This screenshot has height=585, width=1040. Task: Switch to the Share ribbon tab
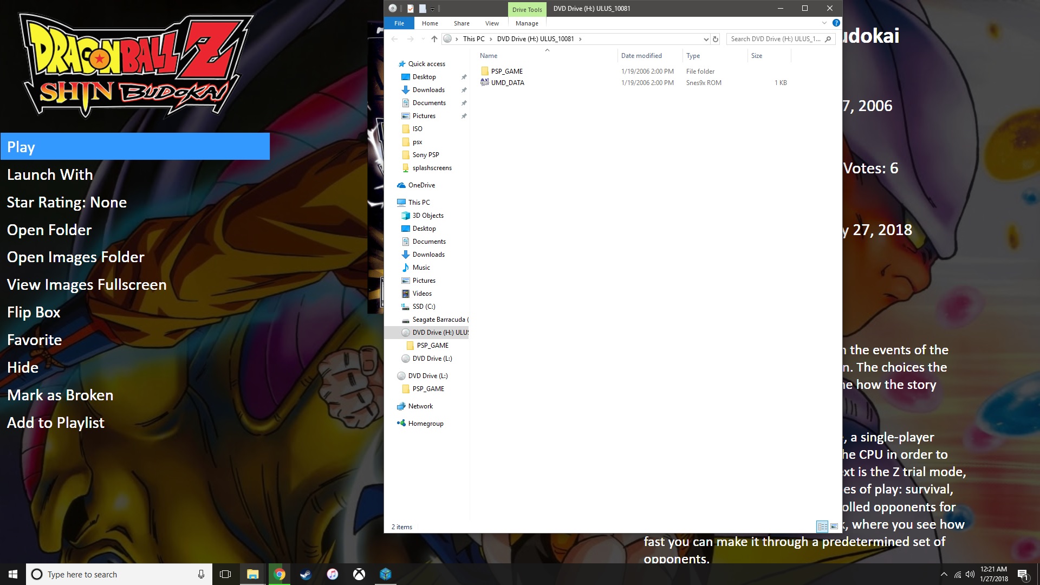(x=461, y=23)
